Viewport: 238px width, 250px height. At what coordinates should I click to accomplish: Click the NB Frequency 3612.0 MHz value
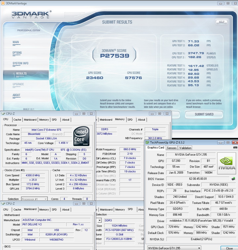click(155, 138)
